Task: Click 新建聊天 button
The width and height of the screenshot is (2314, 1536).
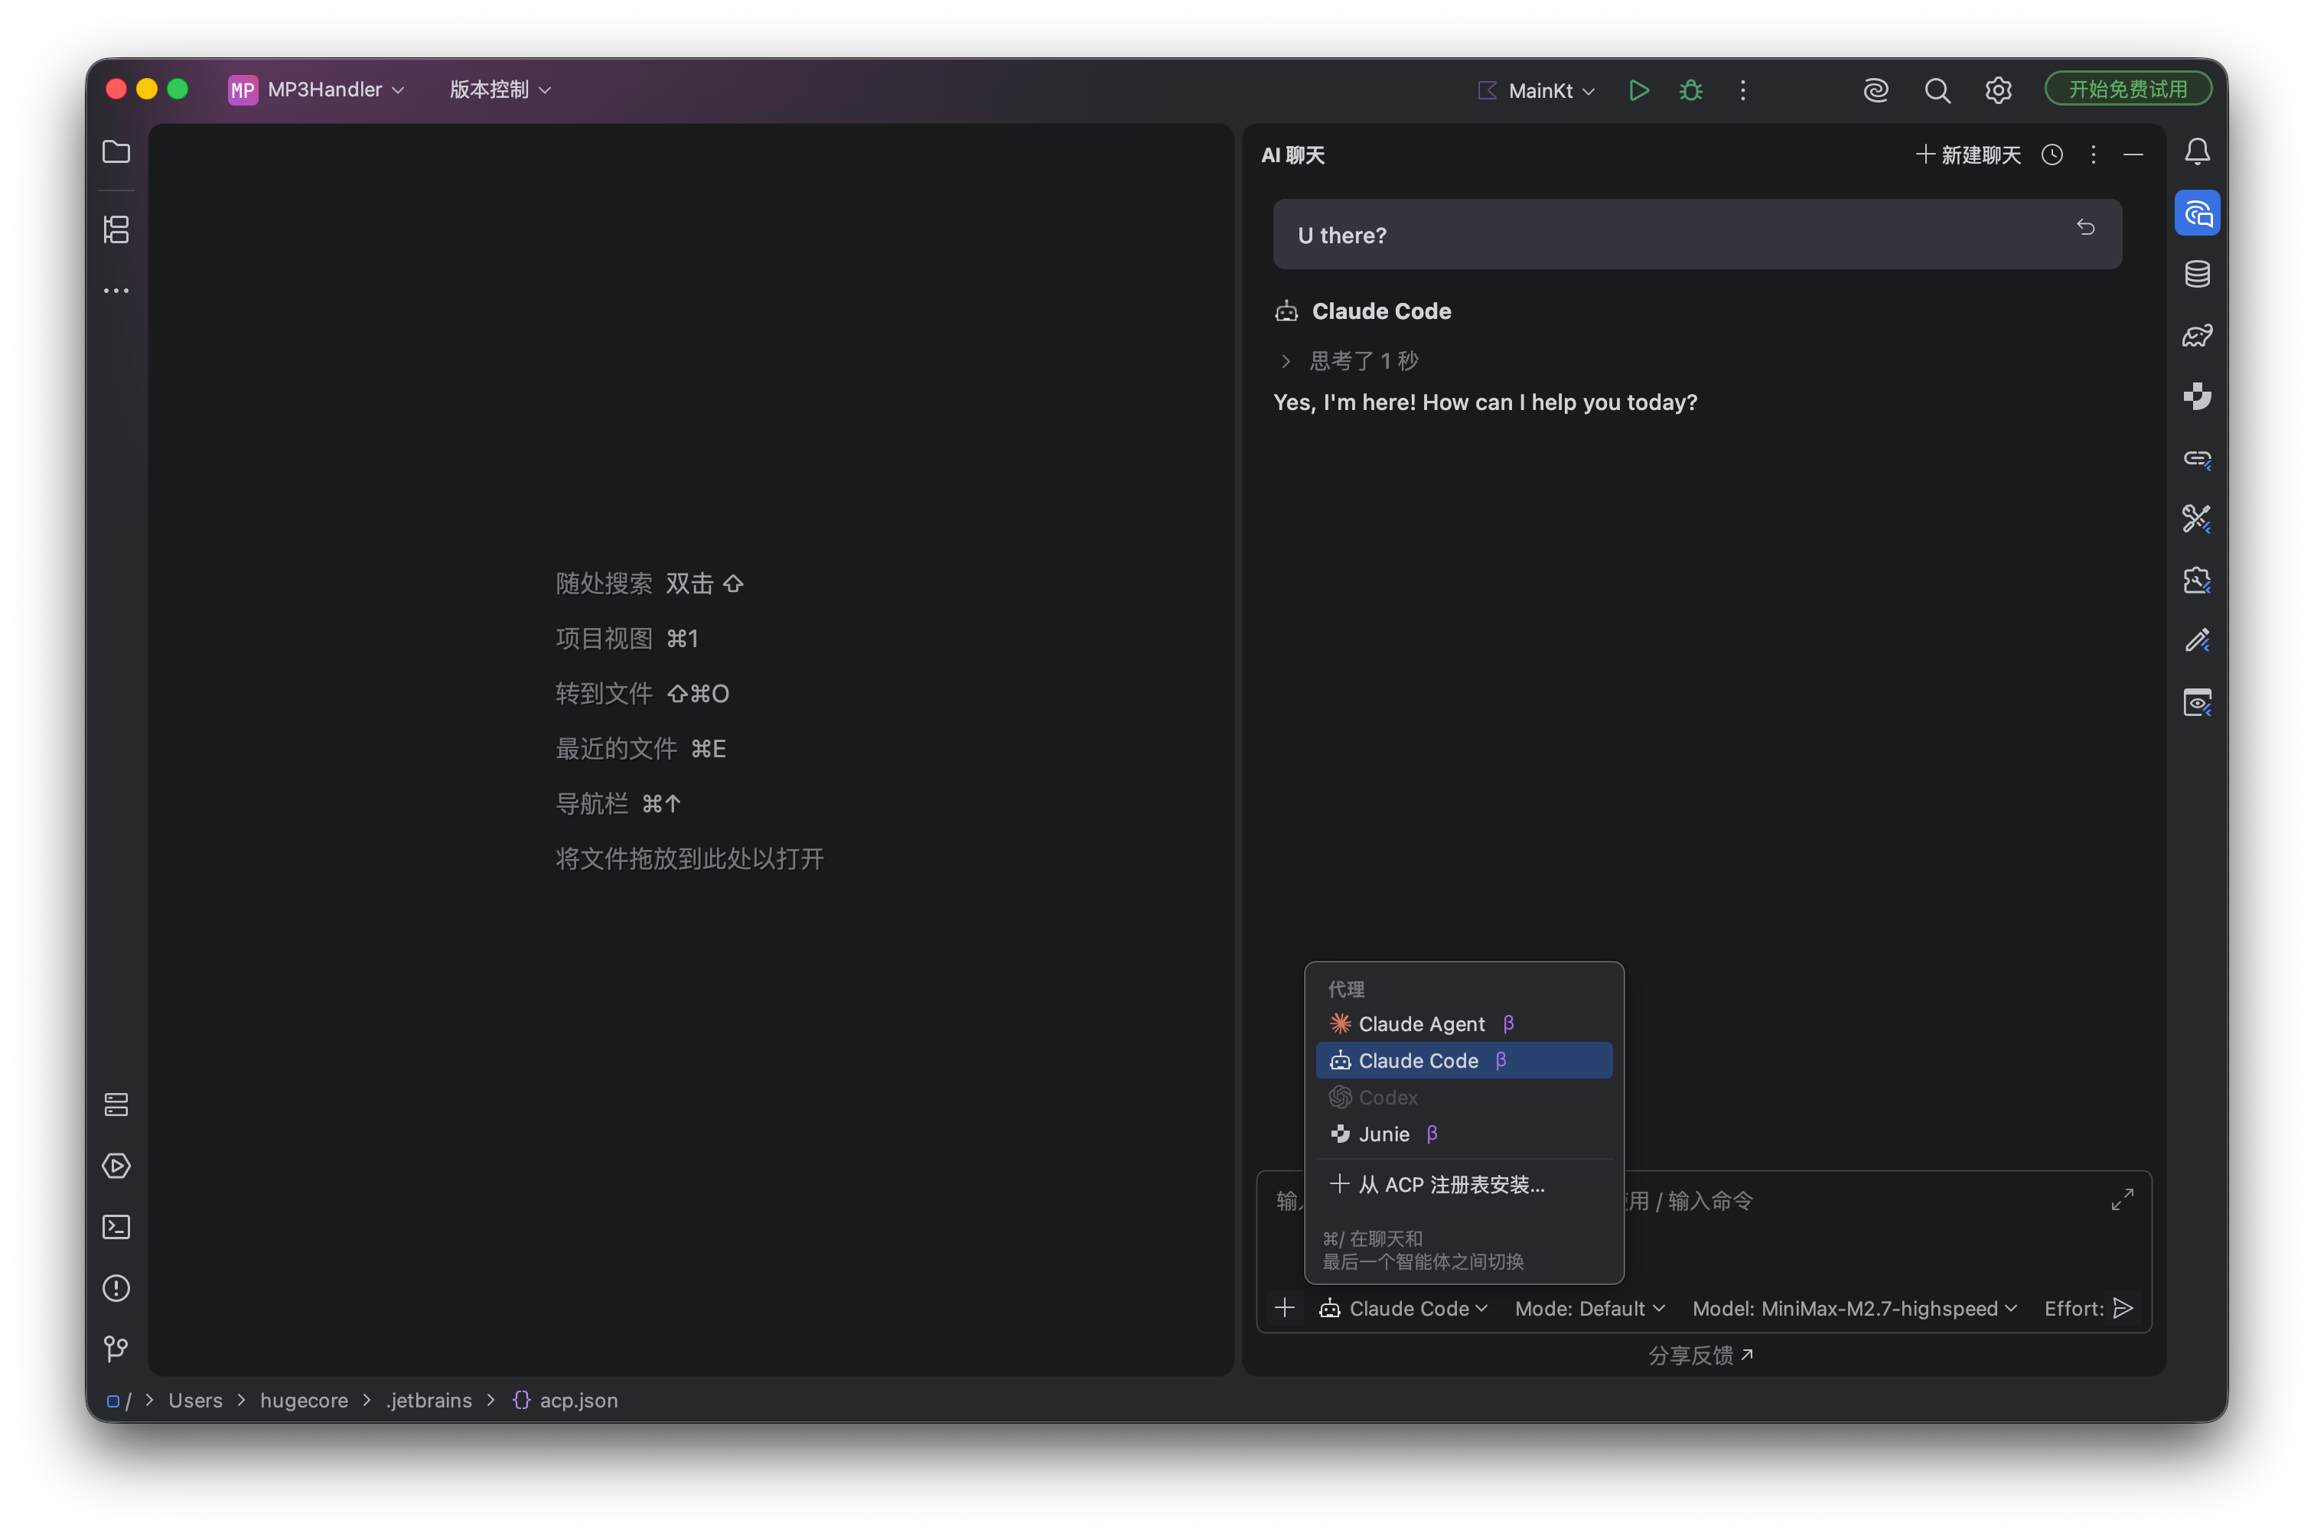Action: click(x=1967, y=155)
